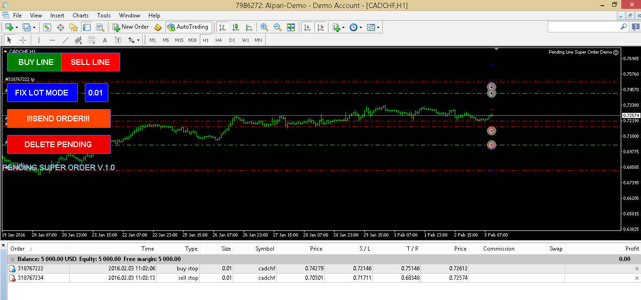Toggle FIX LOT MODE on the chart
The image size is (641, 300).
point(42,93)
